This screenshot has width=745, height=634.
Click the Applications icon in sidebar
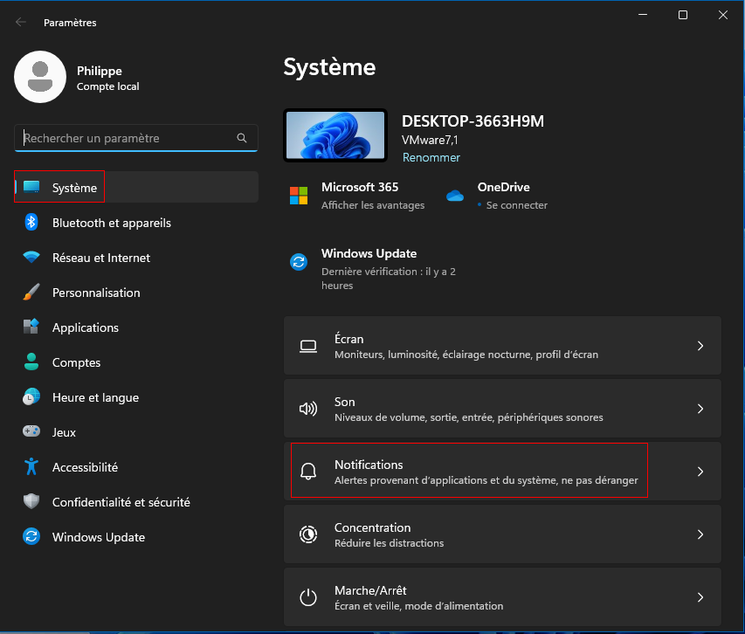point(31,327)
